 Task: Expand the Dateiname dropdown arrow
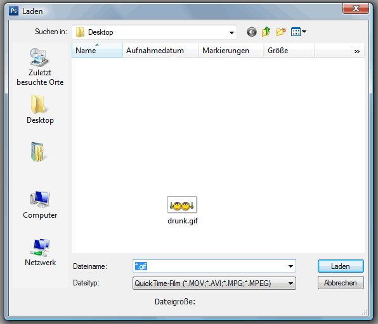[x=290, y=266]
